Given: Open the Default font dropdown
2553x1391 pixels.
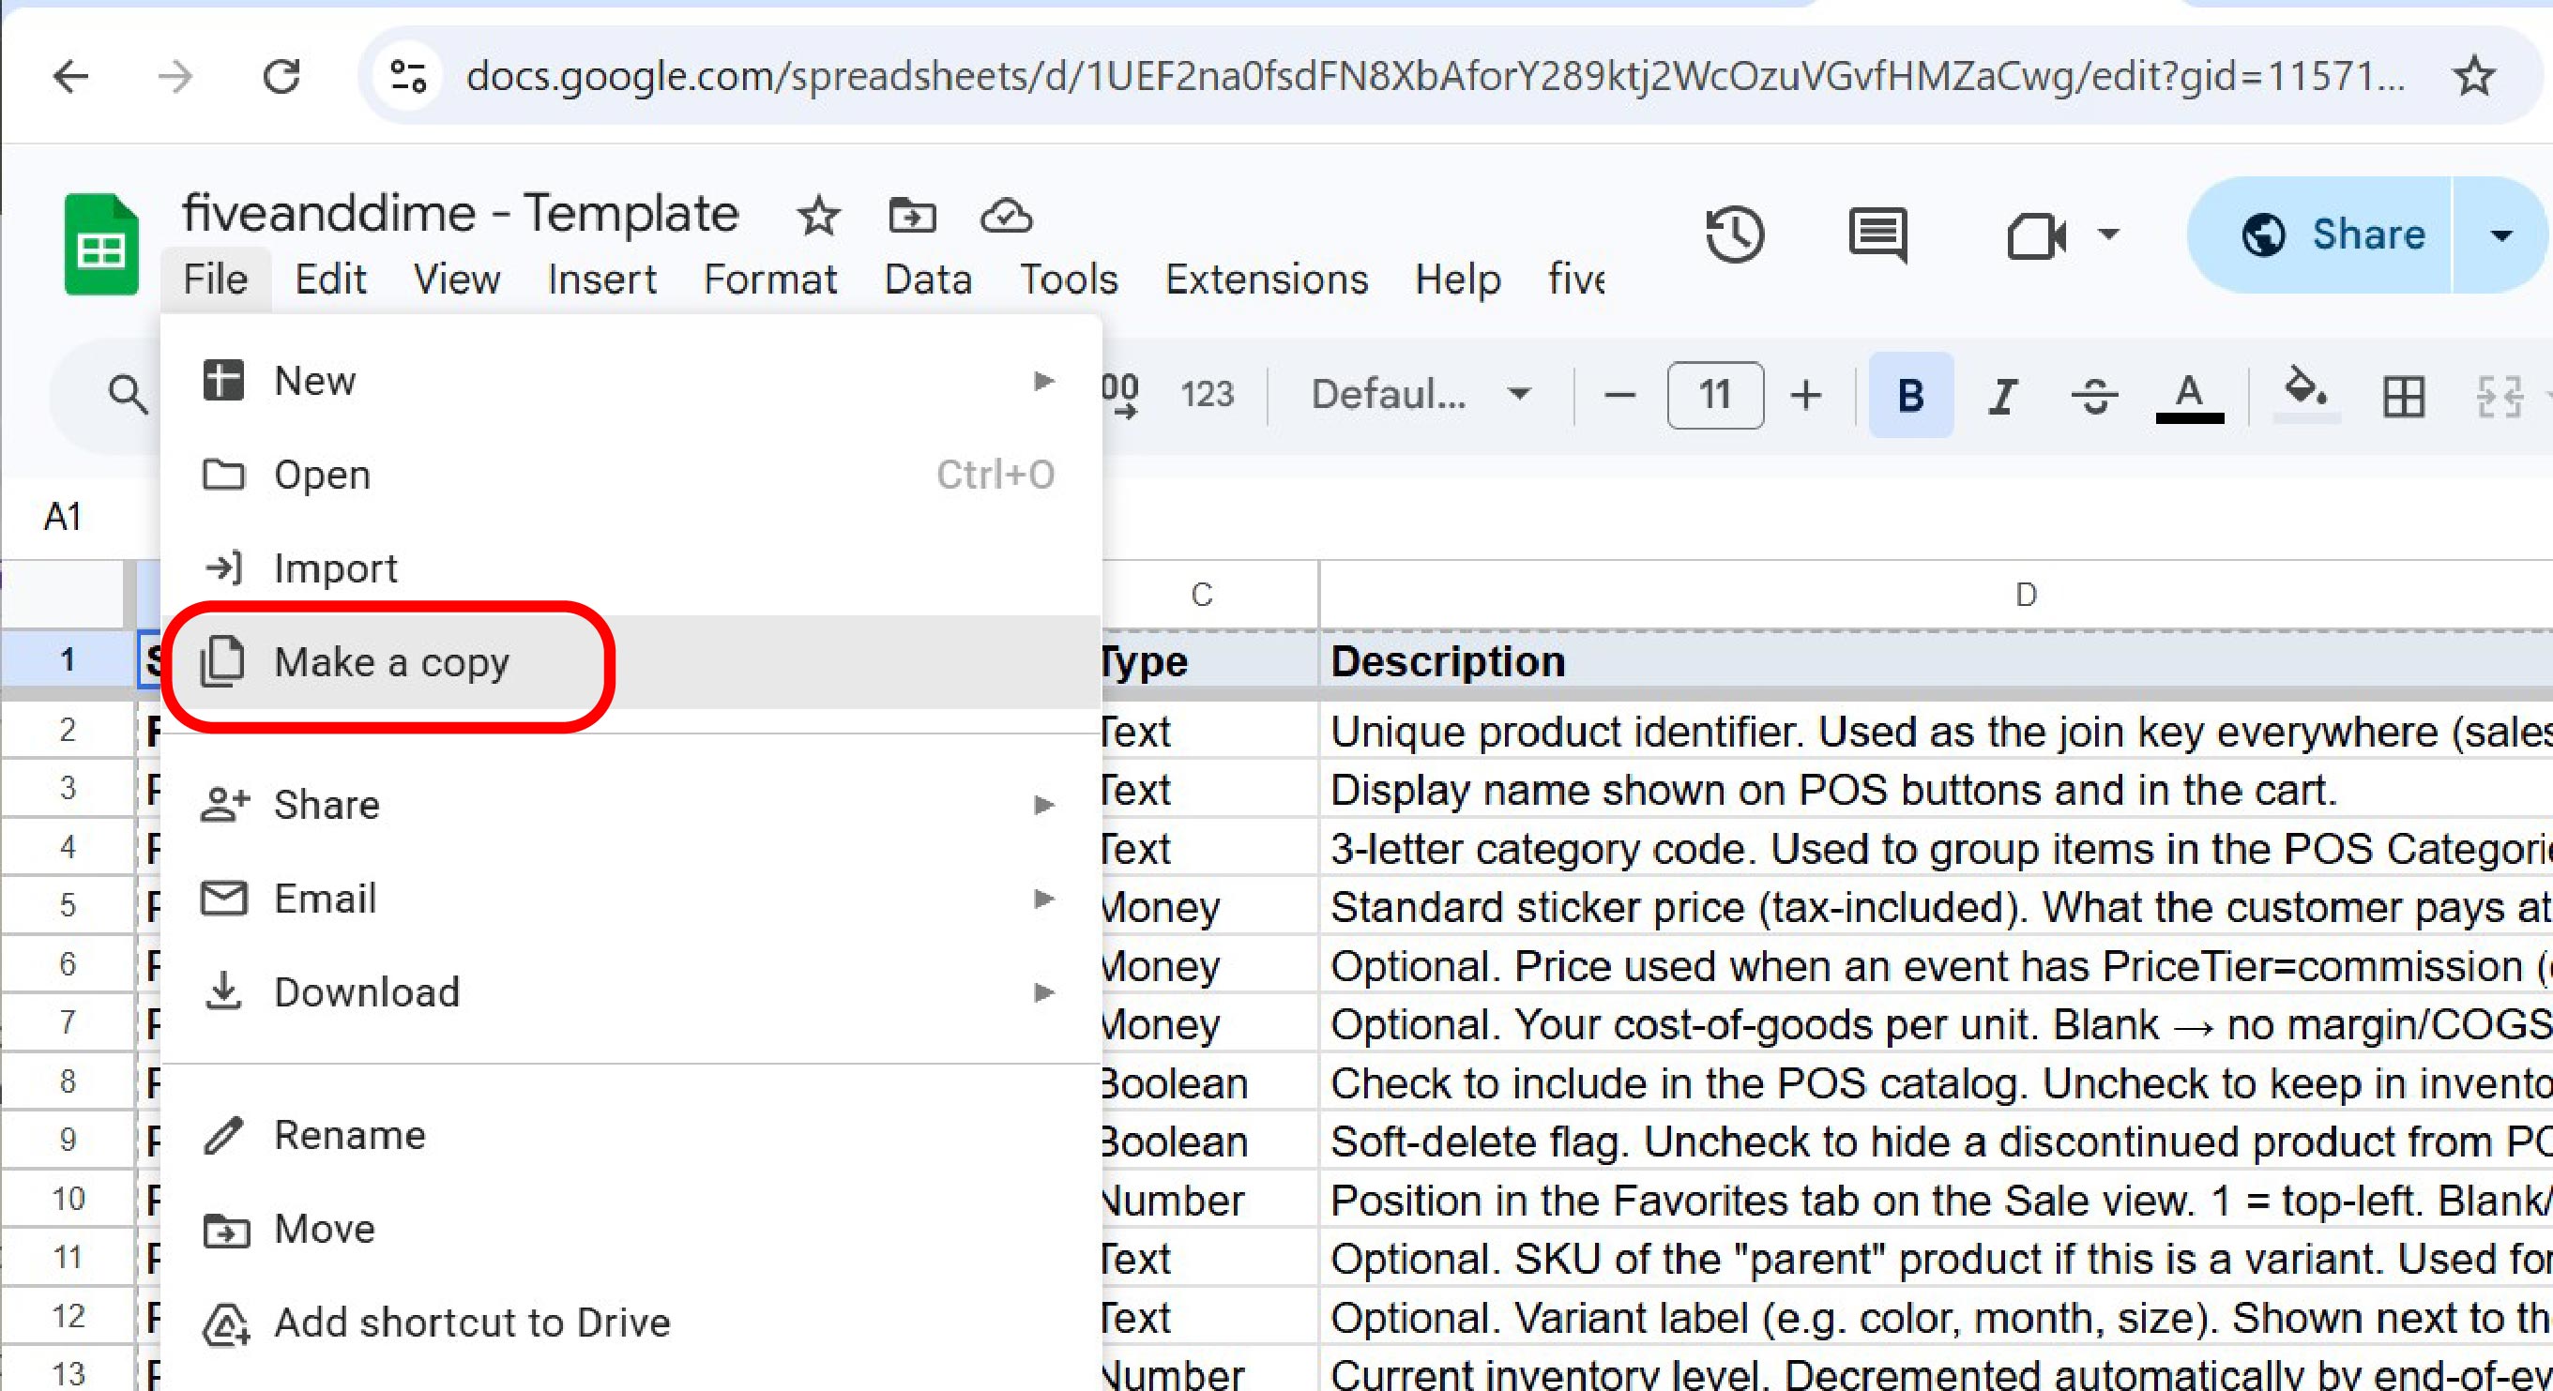Looking at the screenshot, I should coord(1420,394).
